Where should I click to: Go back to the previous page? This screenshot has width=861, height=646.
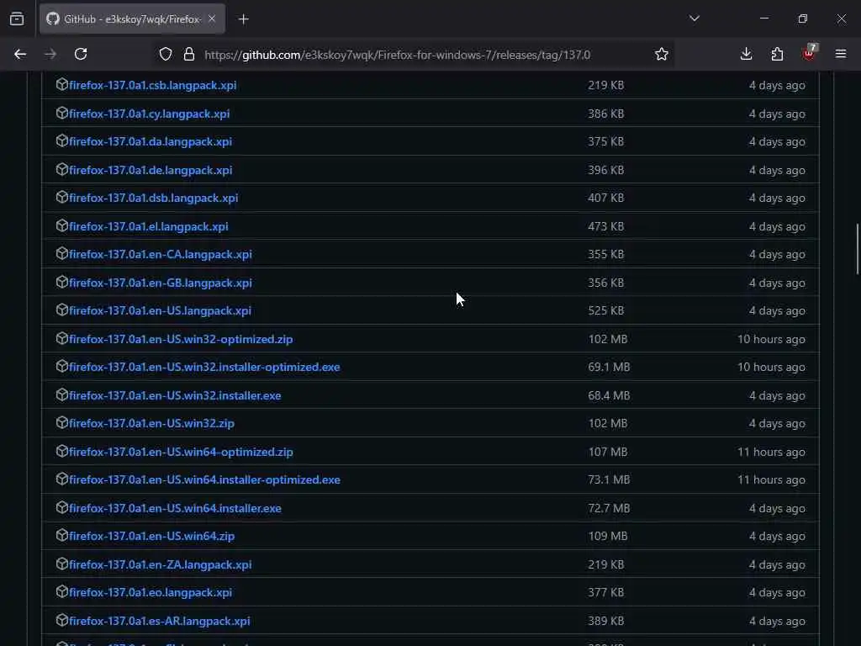pos(20,54)
